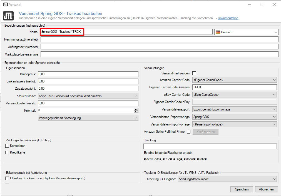Click the Eigener CarrierCode Amazon field
281x196 pixels.
point(234,87)
